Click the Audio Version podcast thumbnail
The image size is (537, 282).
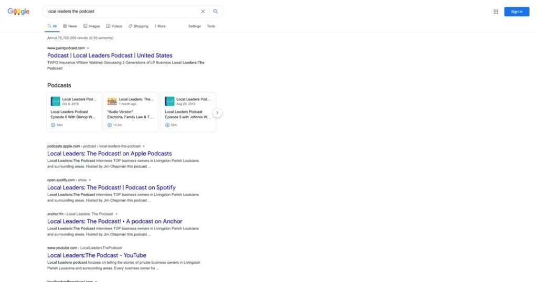[x=112, y=101]
